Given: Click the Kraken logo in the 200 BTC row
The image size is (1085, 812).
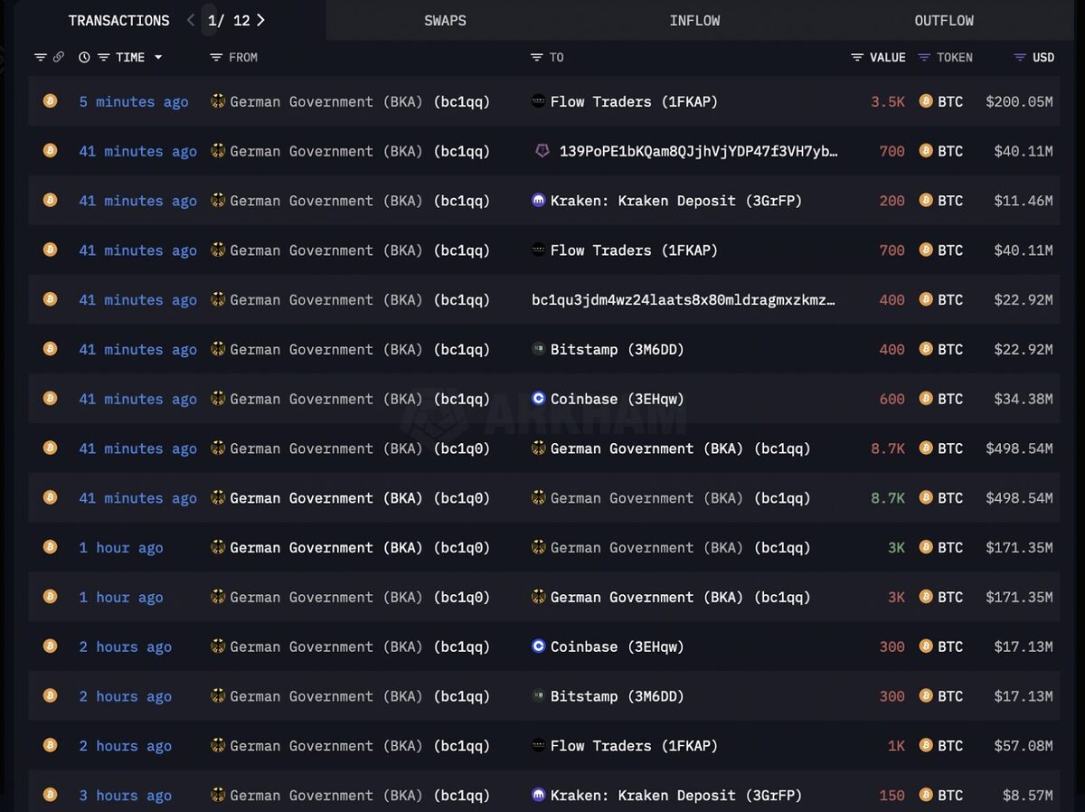Looking at the screenshot, I should 539,201.
